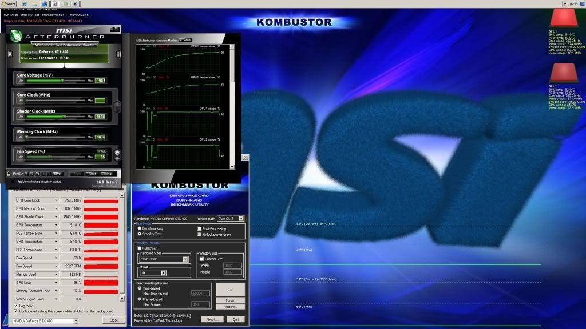Click GPU-Z sensor list scroll down arrow
Screen dimensions: 586x329
pos(122,298)
